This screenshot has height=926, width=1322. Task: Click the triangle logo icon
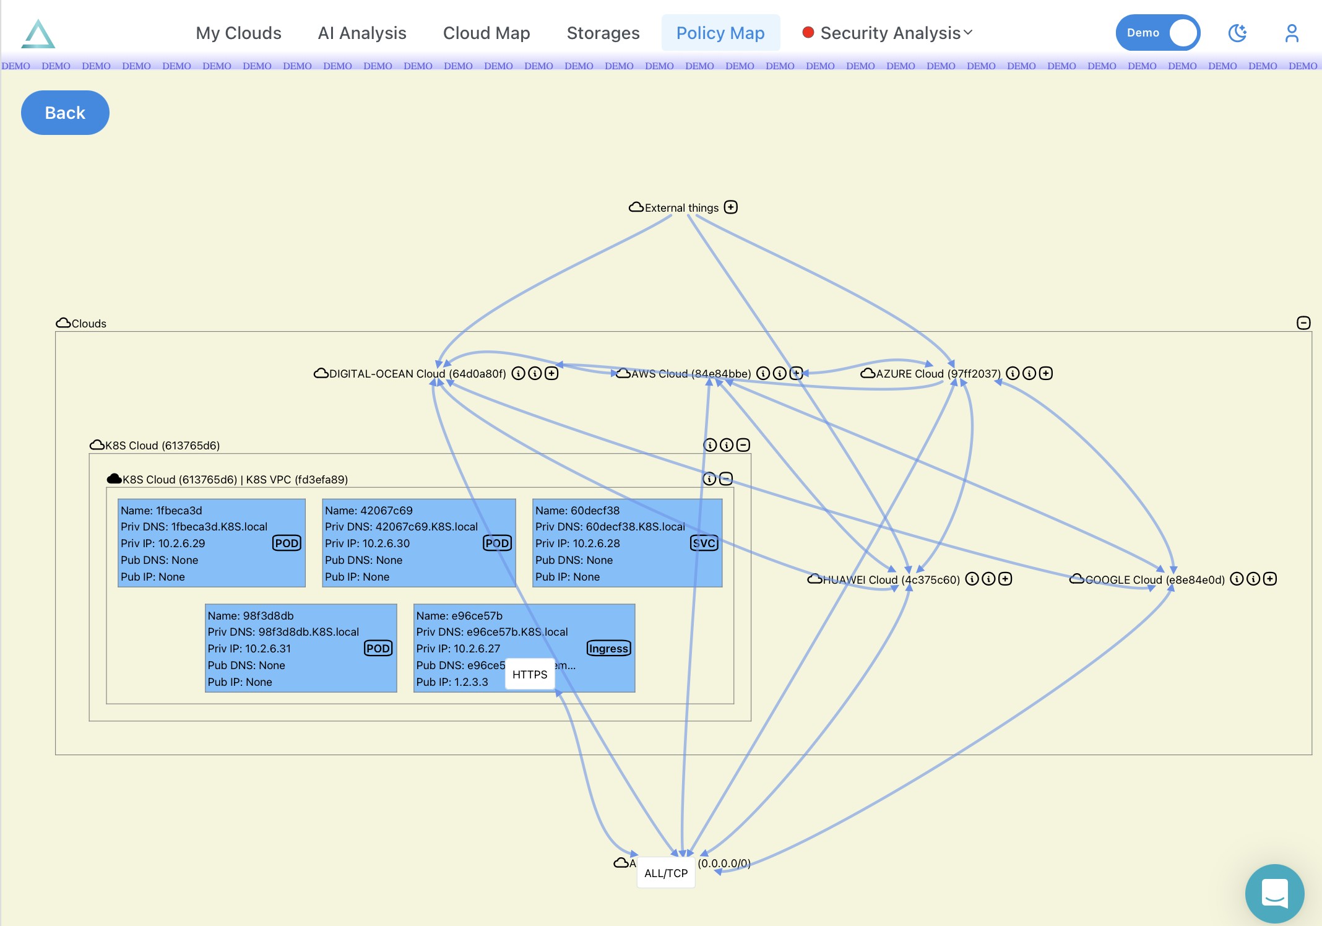click(38, 33)
